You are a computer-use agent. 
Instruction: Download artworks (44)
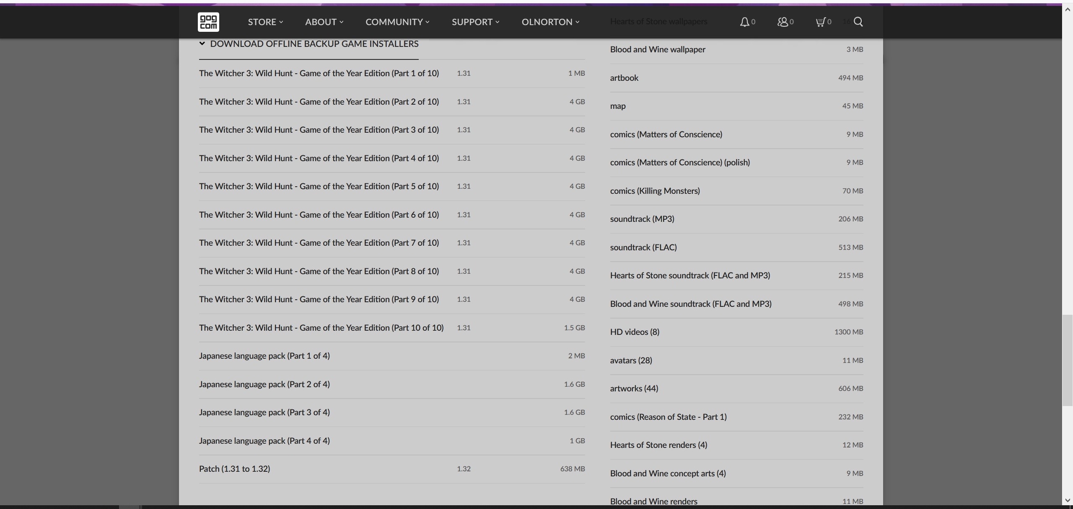click(x=736, y=388)
